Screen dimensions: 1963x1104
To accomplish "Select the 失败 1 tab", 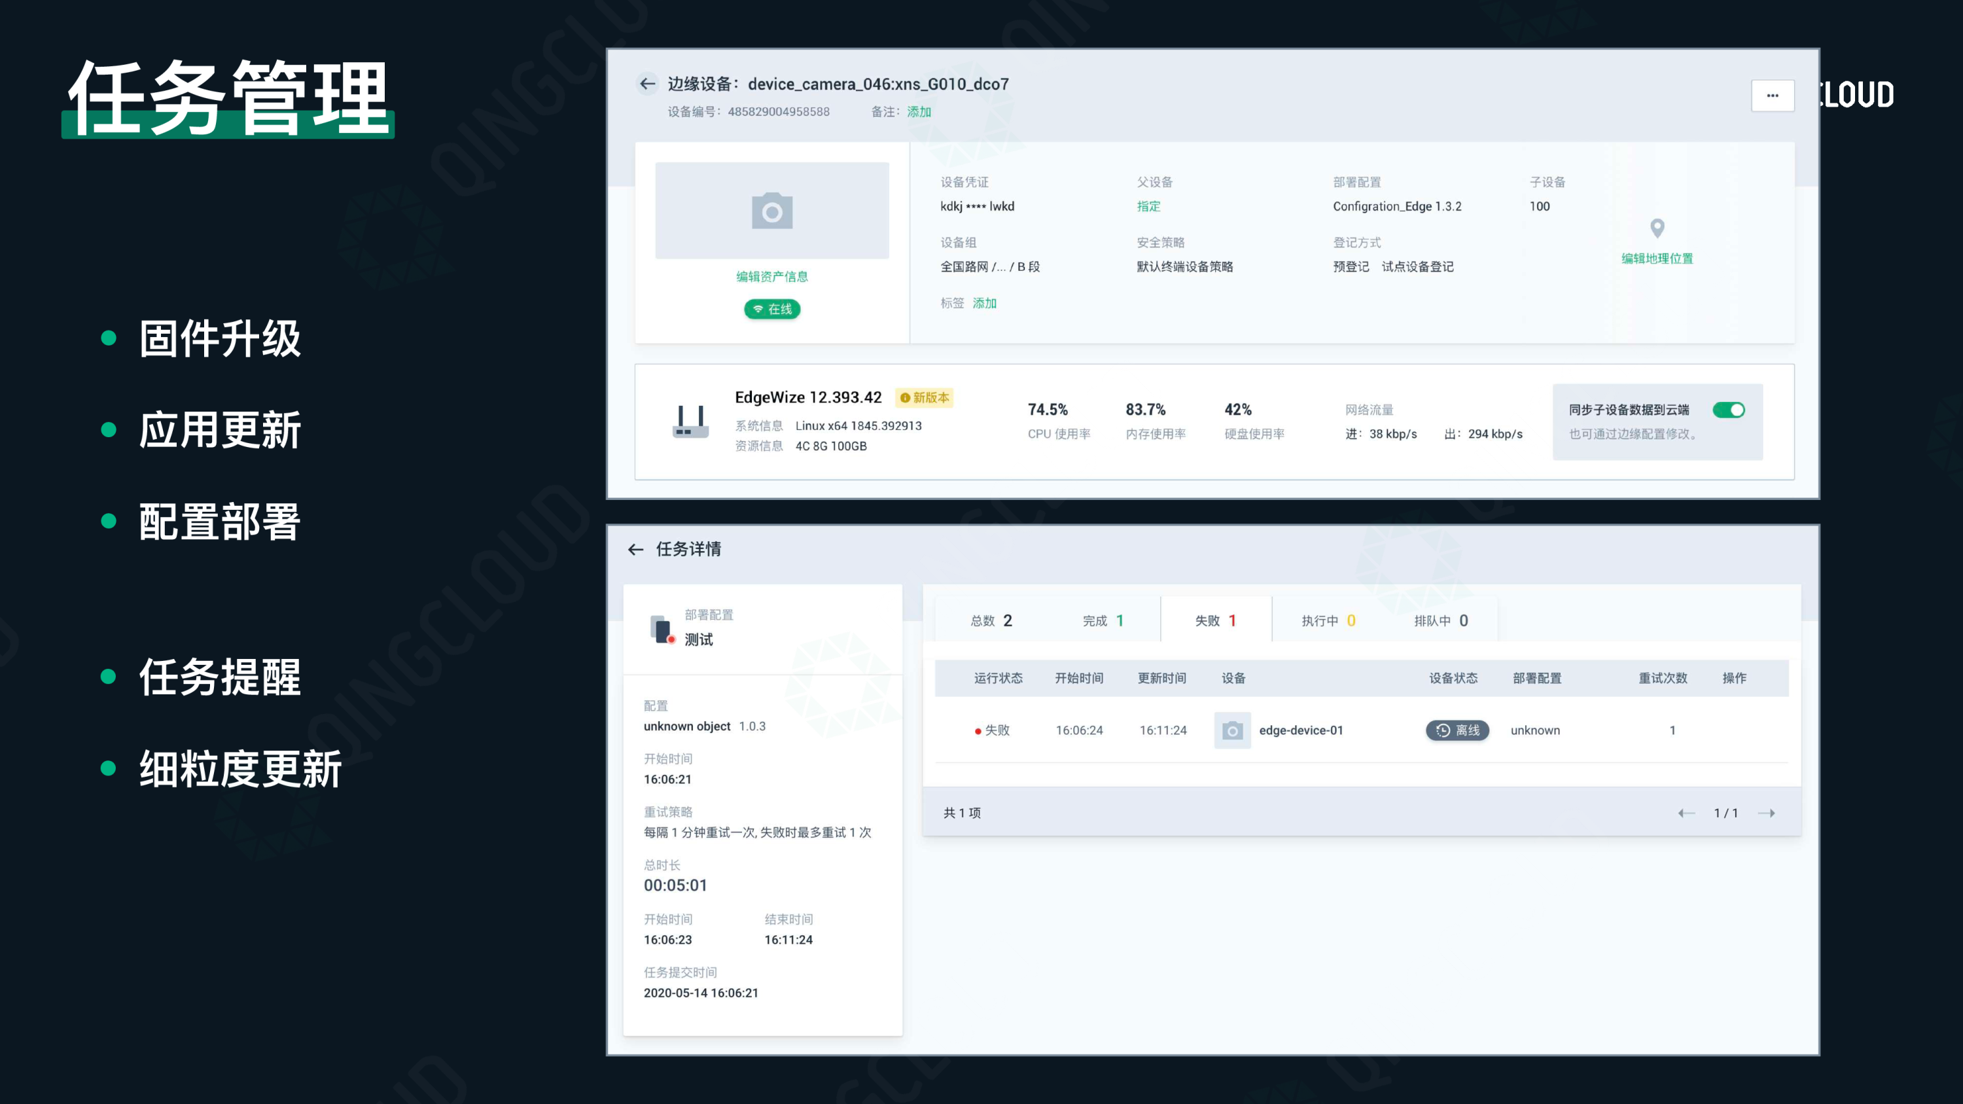I will click(x=1216, y=620).
